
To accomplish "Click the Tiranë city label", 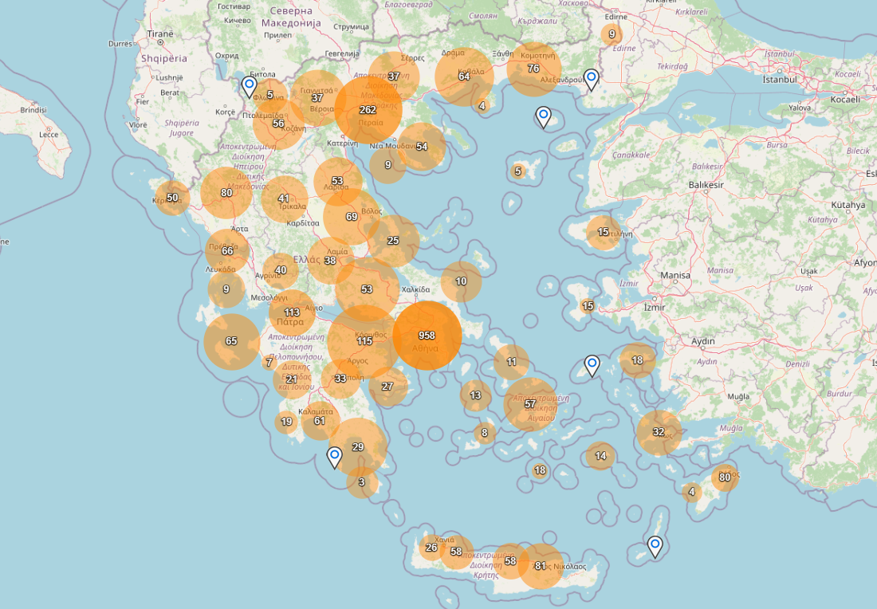I will 160,33.
